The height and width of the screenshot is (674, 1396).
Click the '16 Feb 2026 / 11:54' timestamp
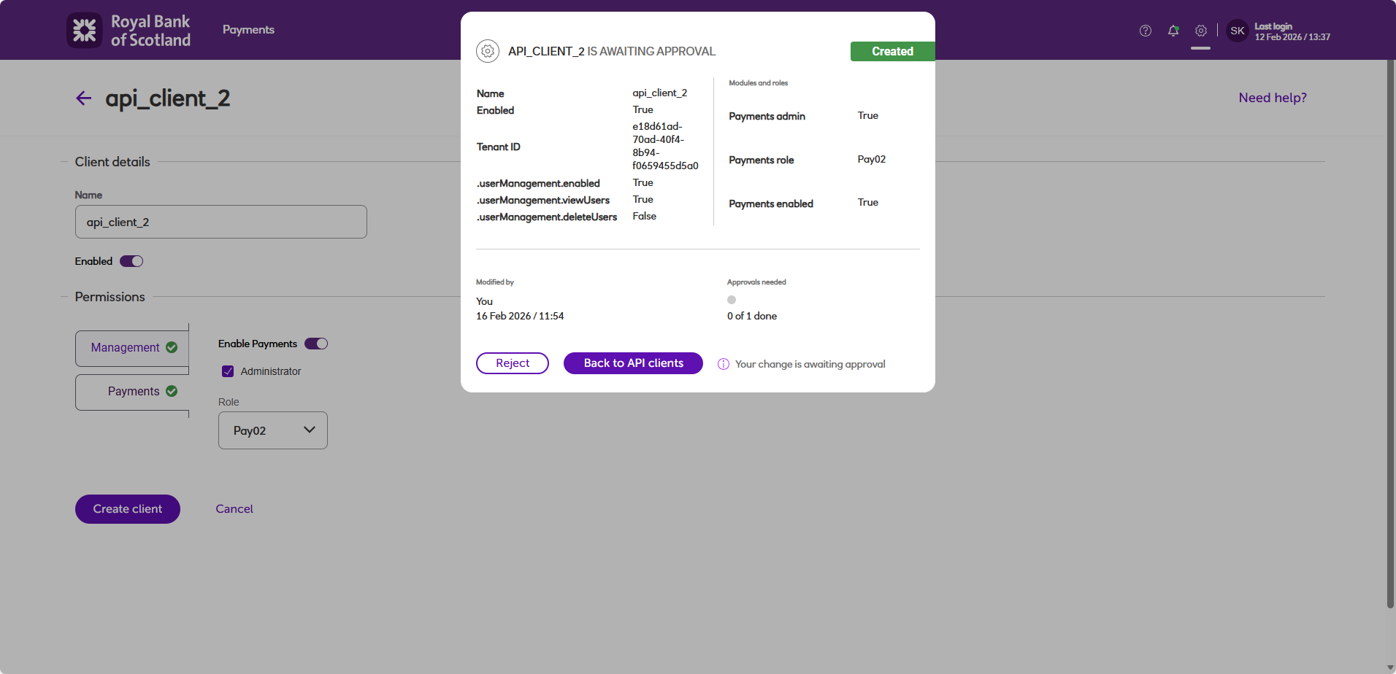pos(520,316)
